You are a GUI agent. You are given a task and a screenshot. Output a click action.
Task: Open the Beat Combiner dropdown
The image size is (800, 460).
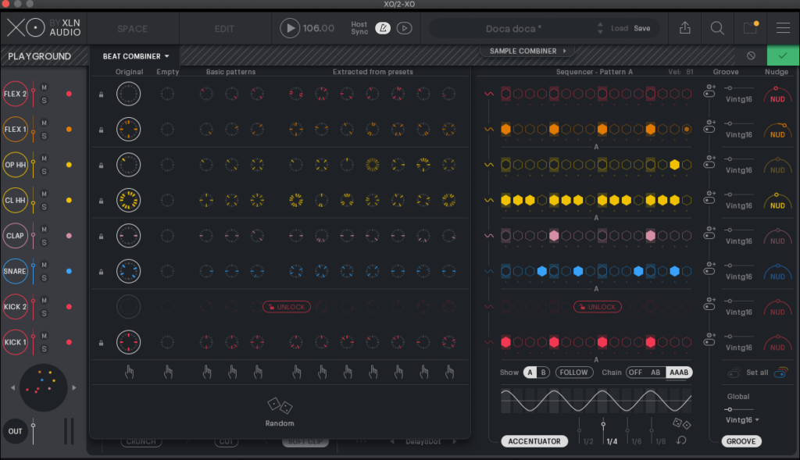tap(136, 56)
